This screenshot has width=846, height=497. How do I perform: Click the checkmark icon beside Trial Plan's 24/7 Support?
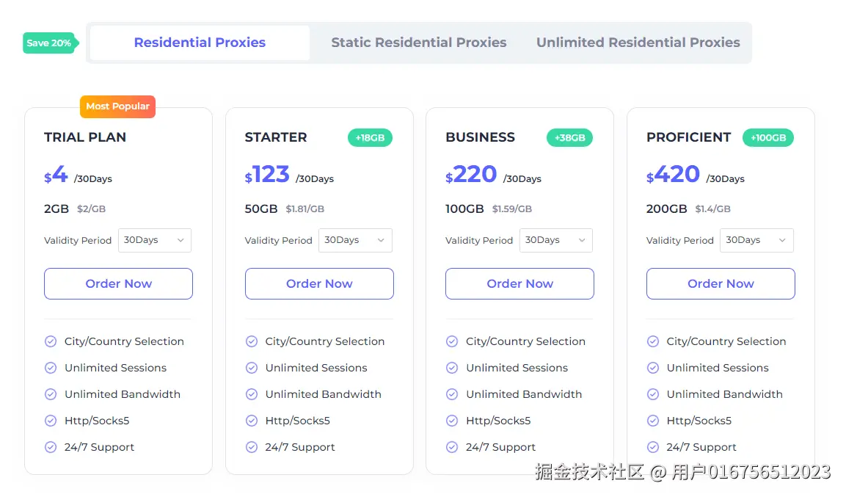(x=51, y=447)
